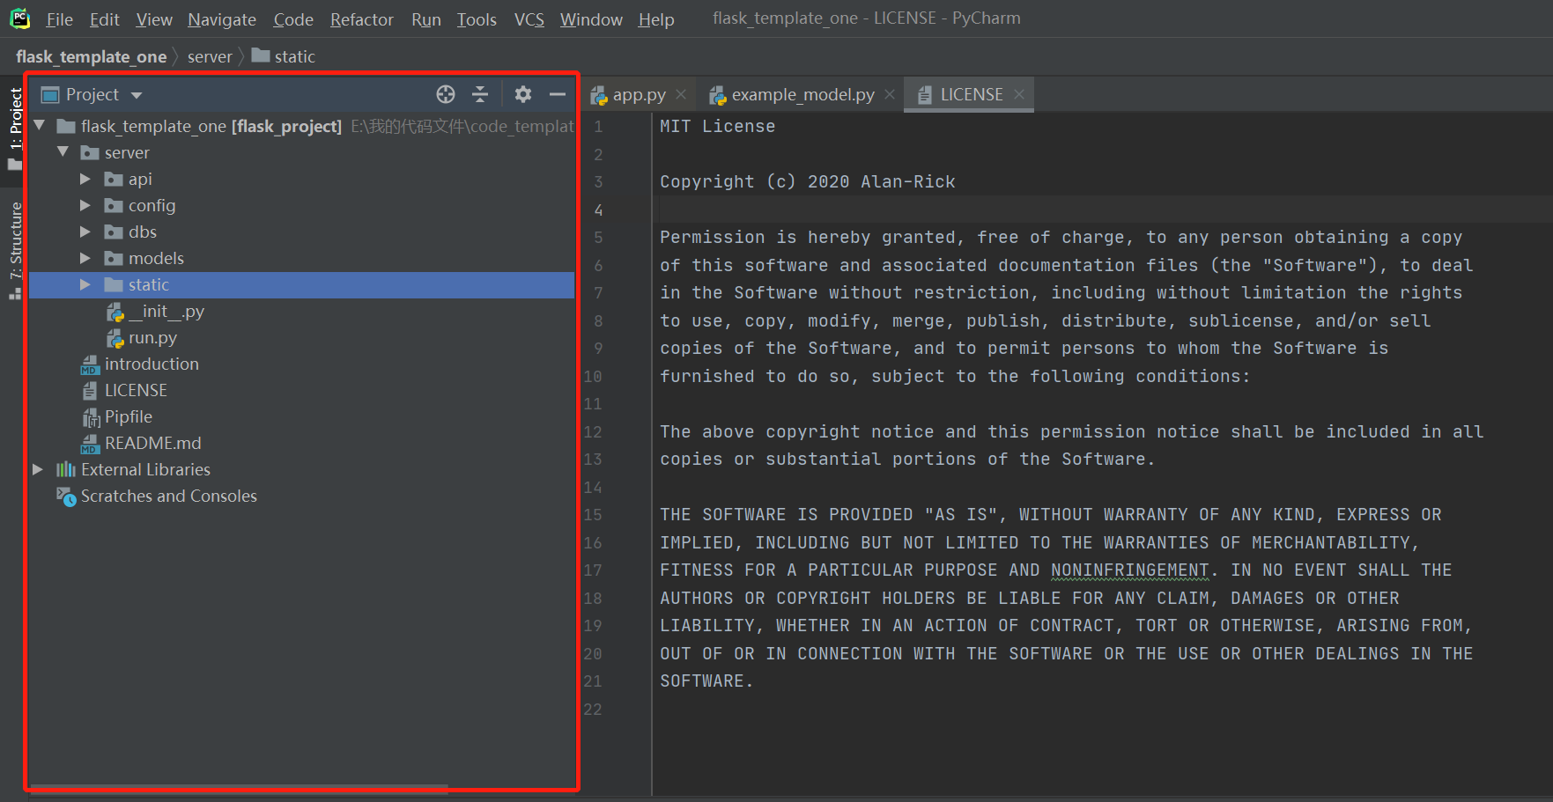This screenshot has width=1553, height=802.
Task: Click the locate/scroll from source target icon
Action: pyautogui.click(x=446, y=94)
